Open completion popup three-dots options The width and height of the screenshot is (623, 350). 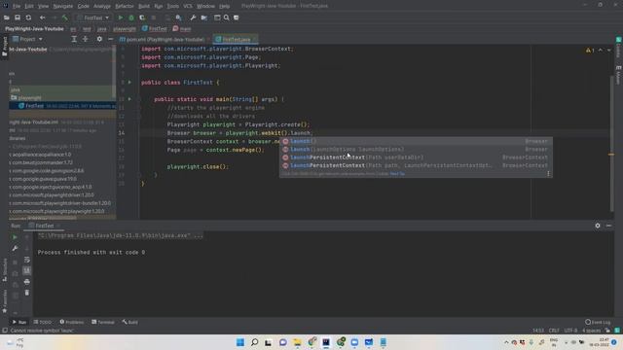[x=548, y=174]
